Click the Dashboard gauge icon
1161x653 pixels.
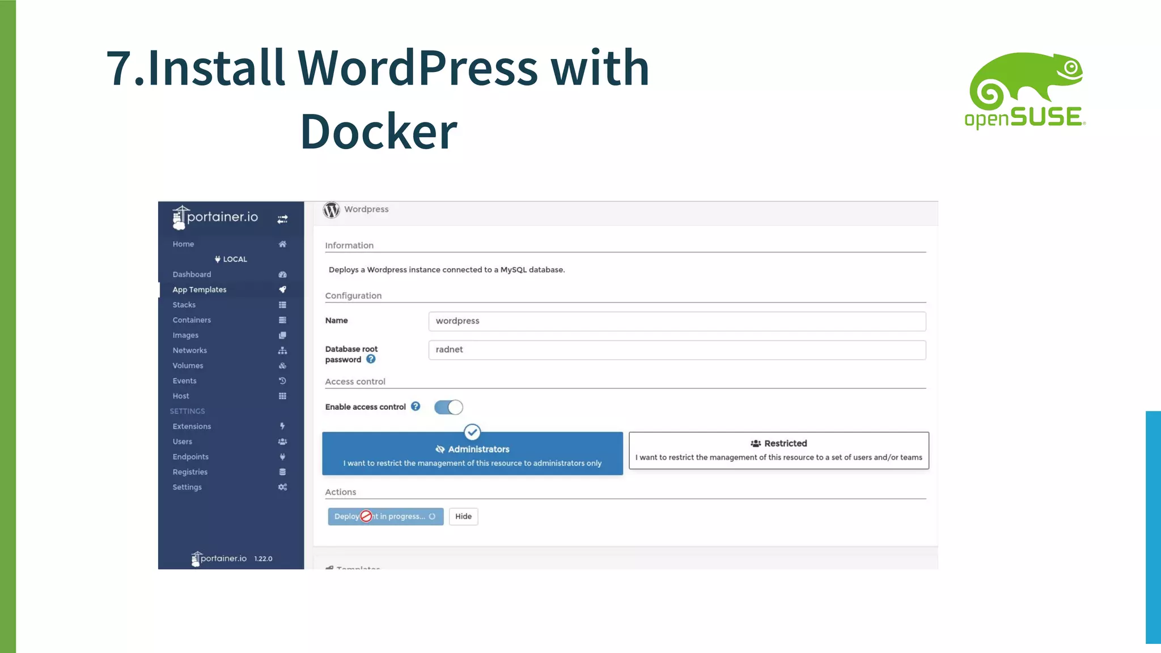(282, 274)
